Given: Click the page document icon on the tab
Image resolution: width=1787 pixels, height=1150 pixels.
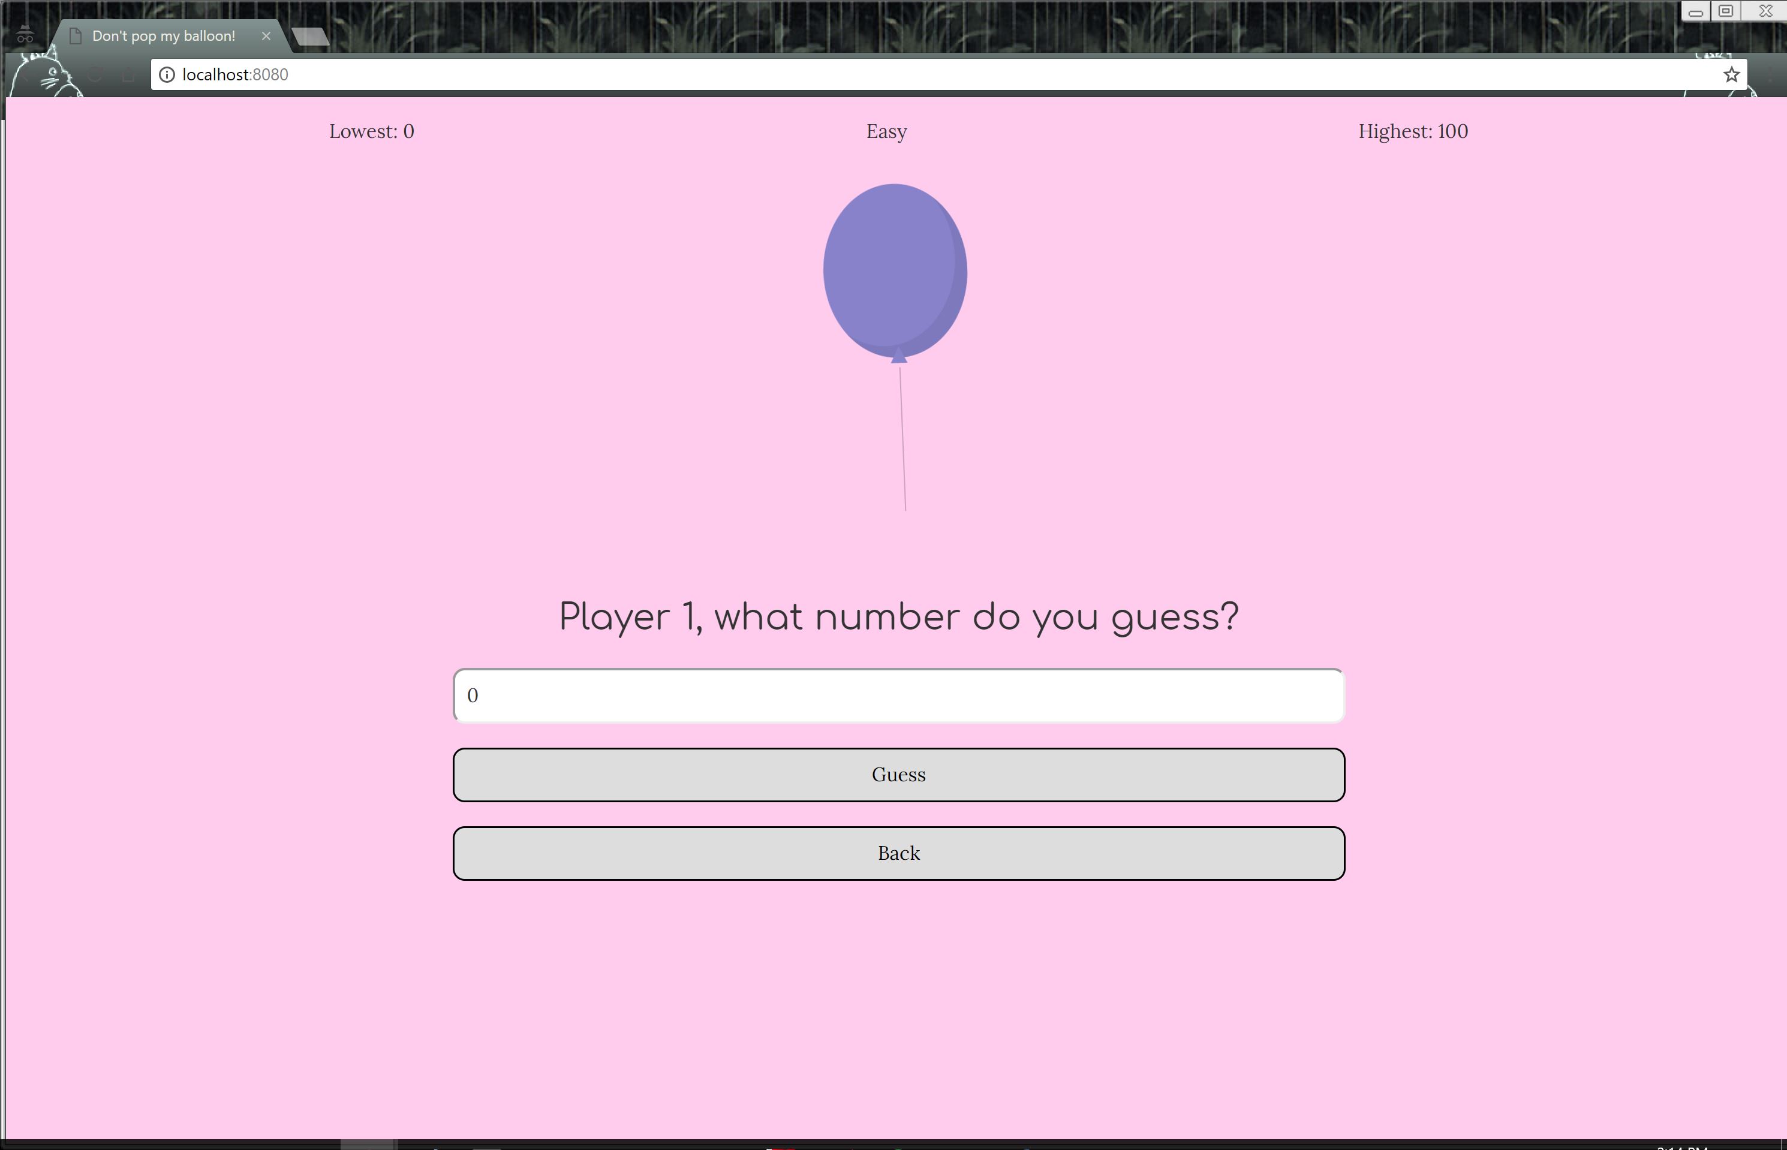Looking at the screenshot, I should click(76, 36).
